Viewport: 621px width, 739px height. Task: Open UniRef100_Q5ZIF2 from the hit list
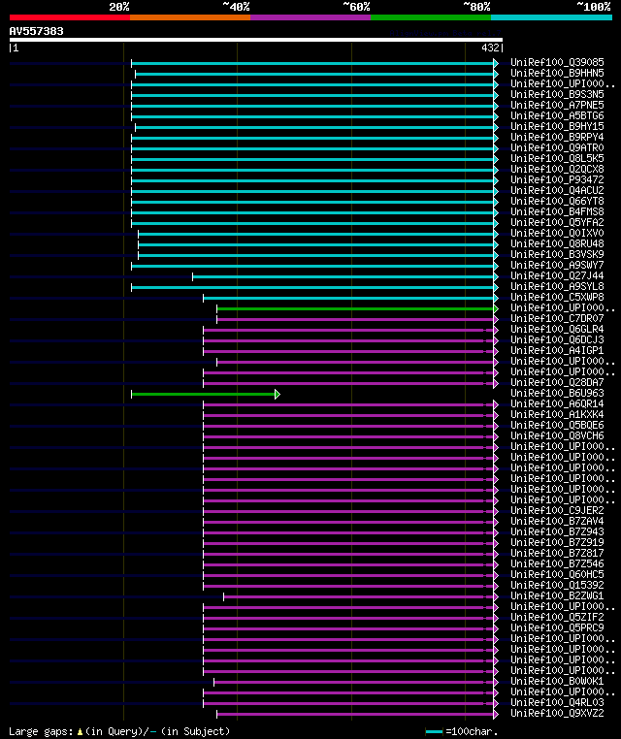coord(557,618)
